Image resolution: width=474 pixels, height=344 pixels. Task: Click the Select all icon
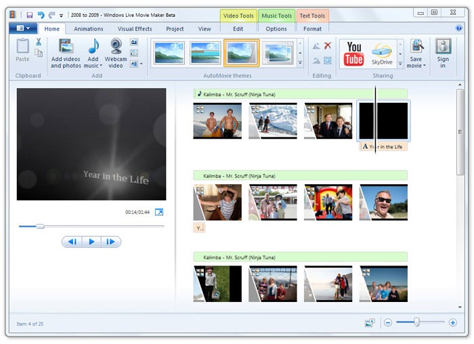point(327,60)
